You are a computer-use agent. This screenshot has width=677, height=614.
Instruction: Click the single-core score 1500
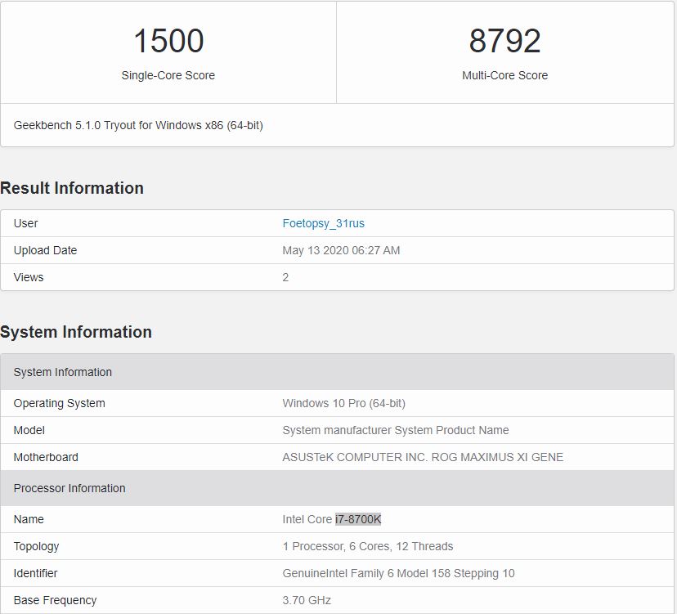(x=168, y=41)
